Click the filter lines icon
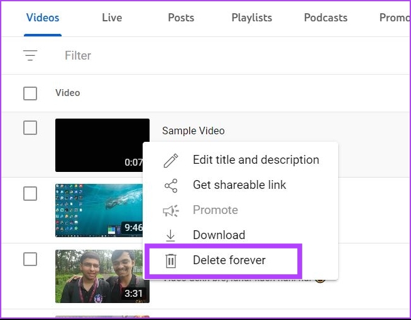 tap(30, 55)
